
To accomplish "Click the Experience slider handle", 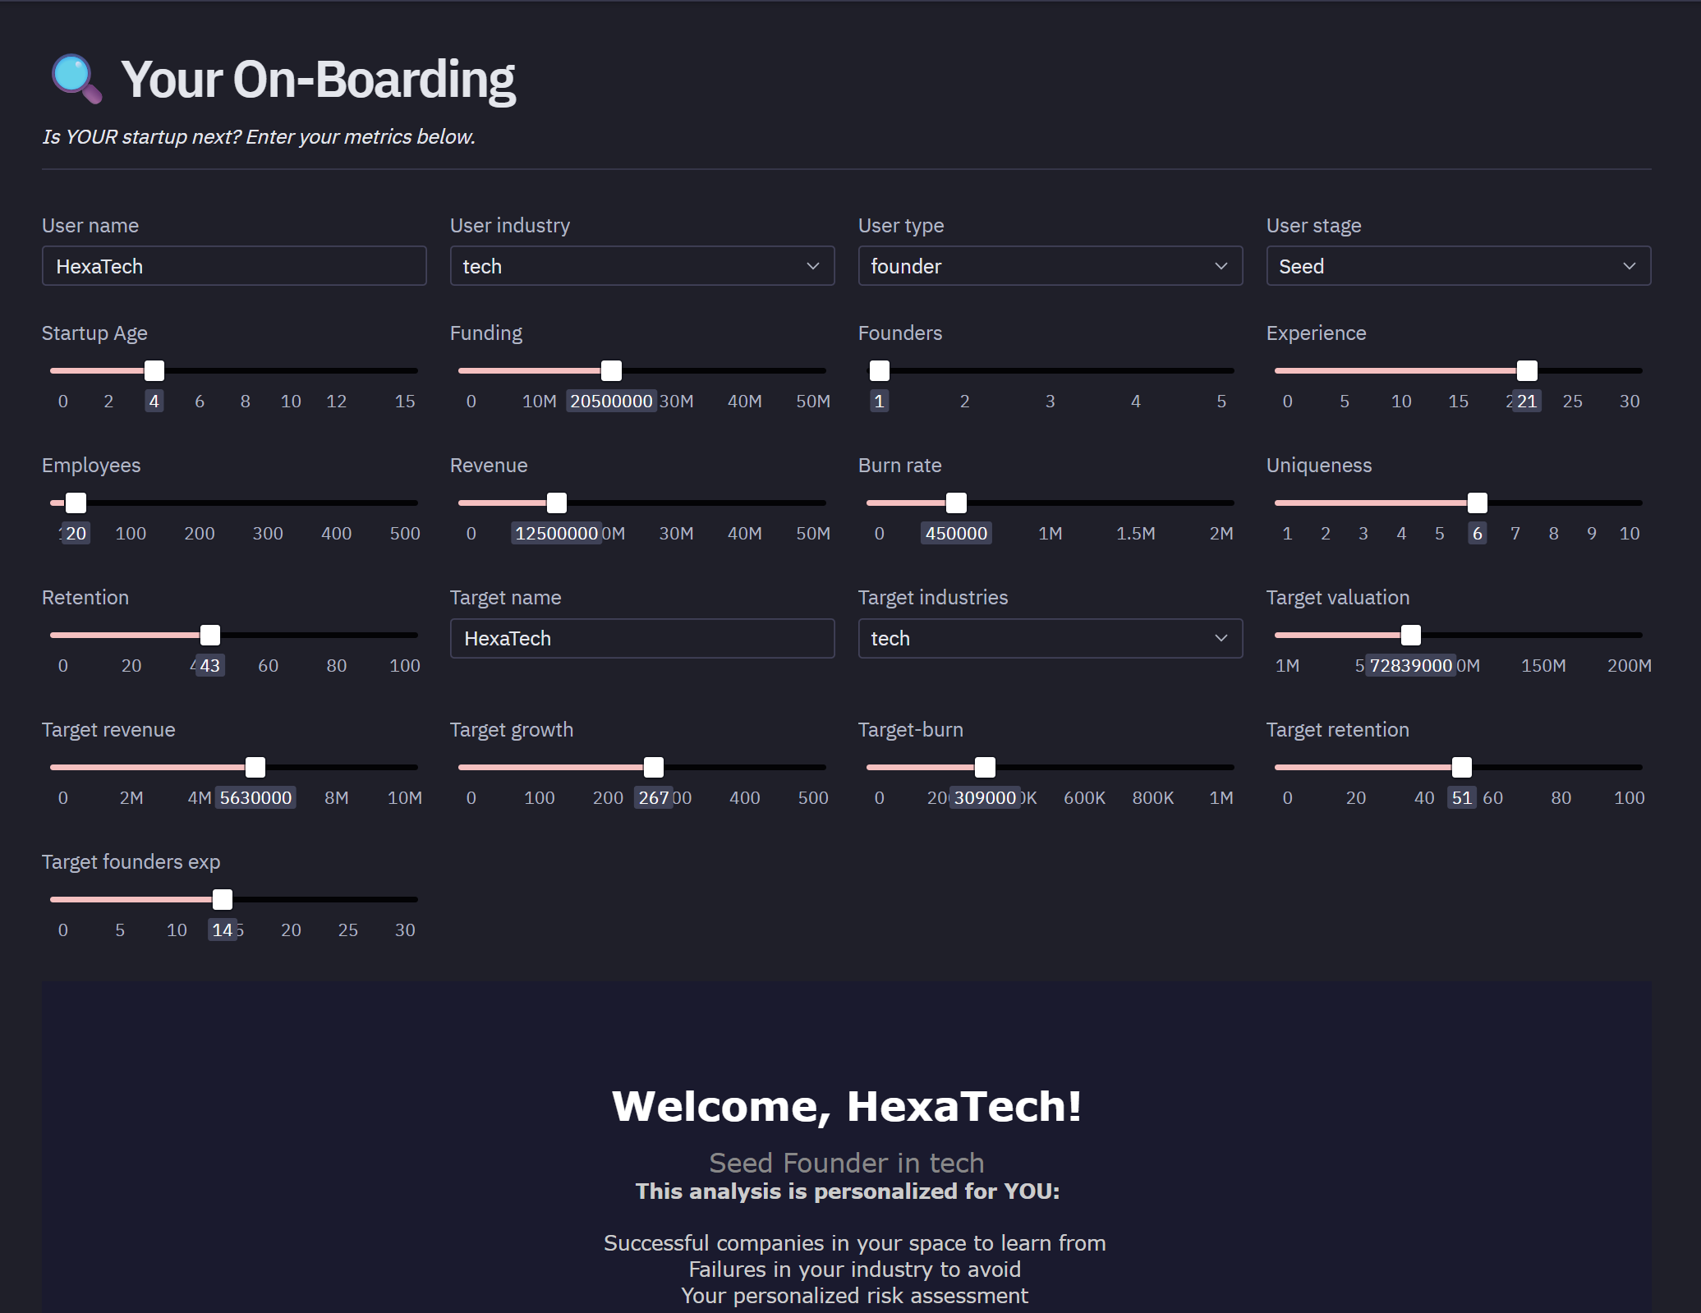I will click(1527, 370).
